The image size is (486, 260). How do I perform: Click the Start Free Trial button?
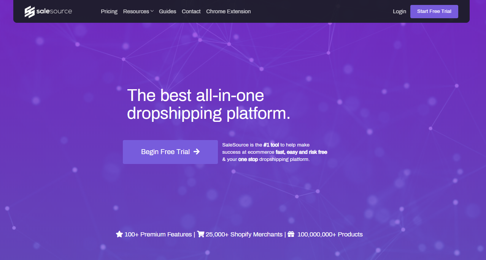434,11
